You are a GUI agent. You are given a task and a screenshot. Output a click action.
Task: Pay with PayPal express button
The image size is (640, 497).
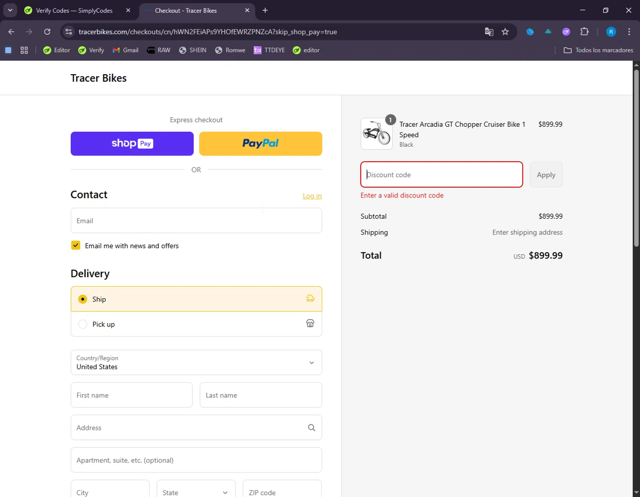point(261,144)
